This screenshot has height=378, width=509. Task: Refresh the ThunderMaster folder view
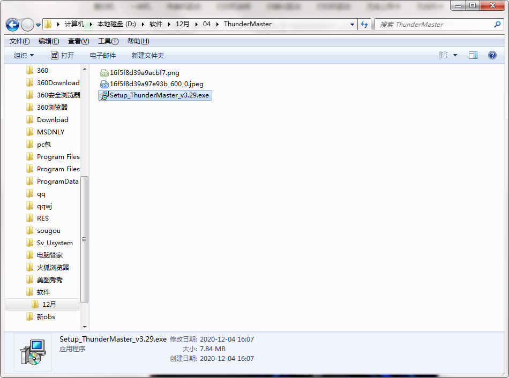[364, 24]
